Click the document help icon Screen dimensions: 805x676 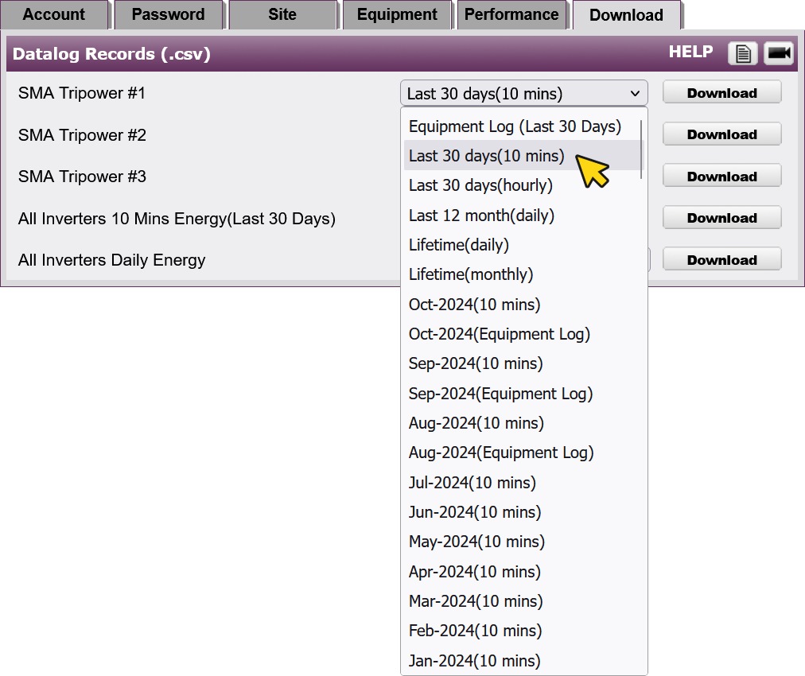(x=742, y=53)
